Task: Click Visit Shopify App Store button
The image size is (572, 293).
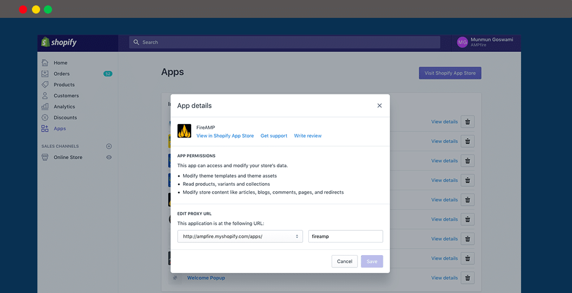Action: tap(450, 73)
